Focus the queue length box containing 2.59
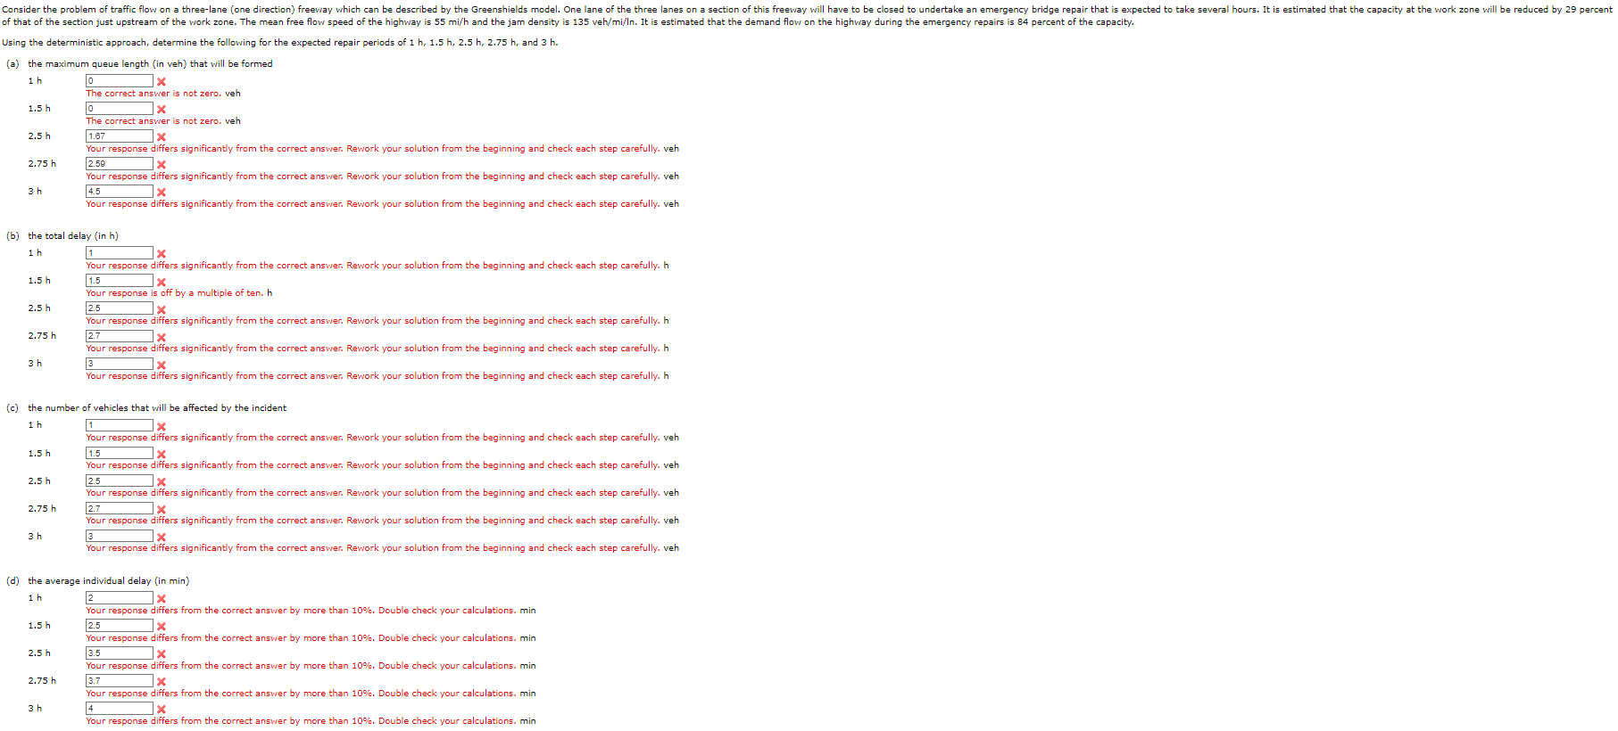The height and width of the screenshot is (731, 1618). pyautogui.click(x=120, y=164)
